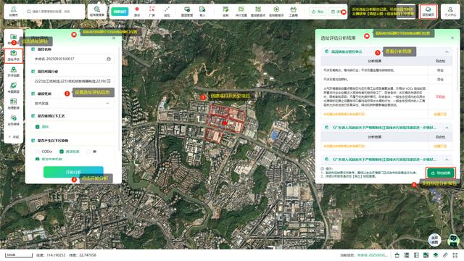Image resolution: width=464 pixels, height=261 pixels.
Task: Open EIA map item in left sidebar
Action: (13, 72)
